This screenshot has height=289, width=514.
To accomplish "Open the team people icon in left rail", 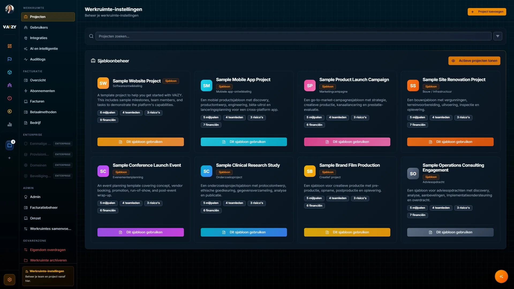I will point(10,85).
